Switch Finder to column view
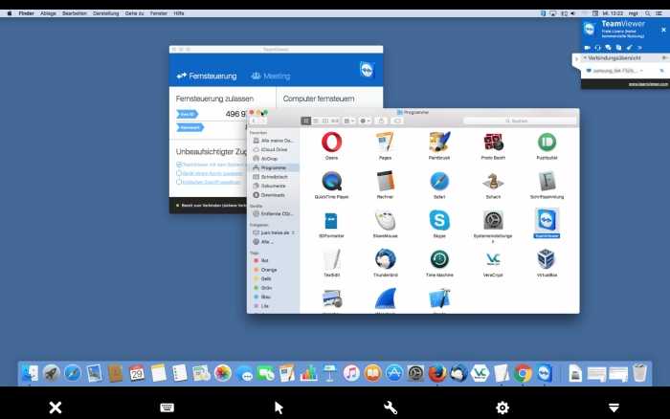The image size is (670, 419). (325, 121)
